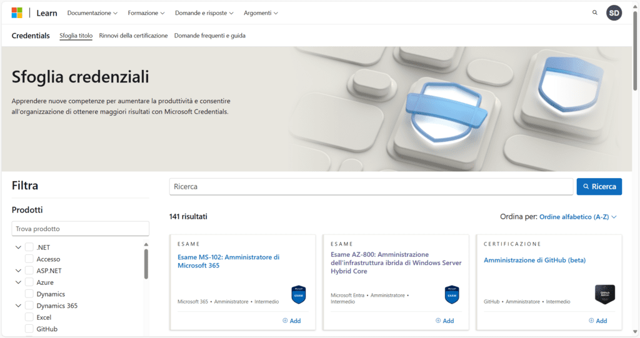The image size is (640, 338).
Task: Open the Learn home link
Action: (x=47, y=13)
